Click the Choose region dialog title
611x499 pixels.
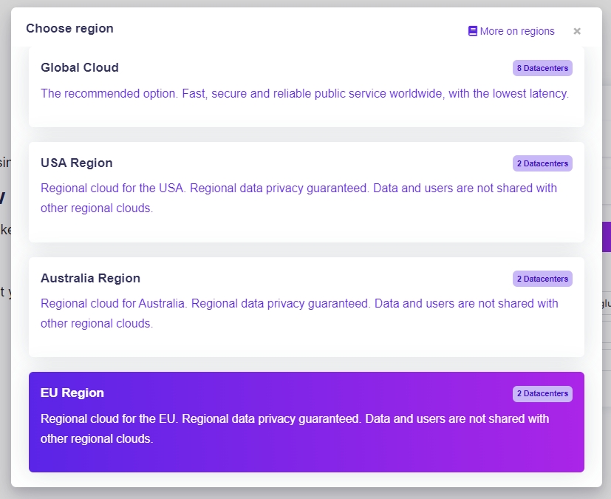[x=69, y=29]
